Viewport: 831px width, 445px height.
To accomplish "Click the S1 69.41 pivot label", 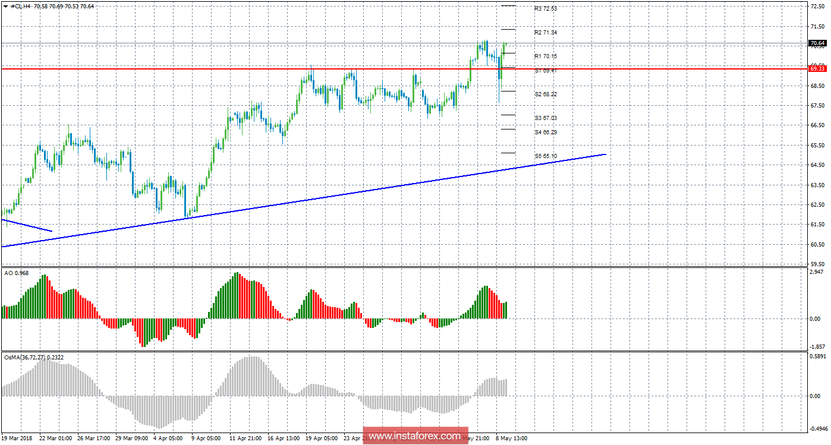I will pyautogui.click(x=546, y=71).
